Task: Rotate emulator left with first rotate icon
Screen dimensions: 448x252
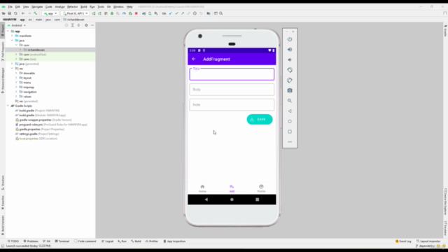Action: click(x=290, y=70)
